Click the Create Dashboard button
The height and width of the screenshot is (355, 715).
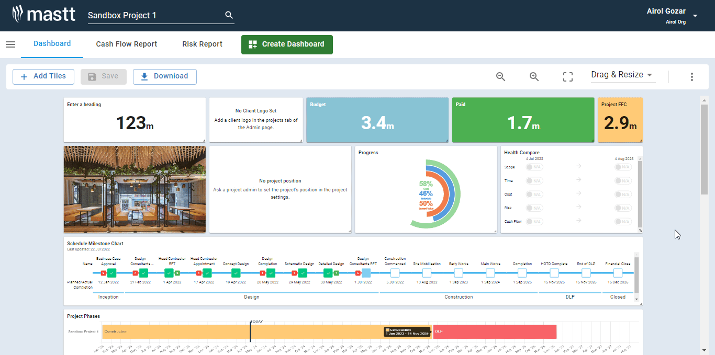click(x=287, y=44)
